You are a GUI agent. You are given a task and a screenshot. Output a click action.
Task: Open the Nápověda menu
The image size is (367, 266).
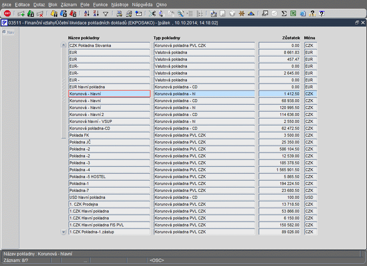coord(142,5)
